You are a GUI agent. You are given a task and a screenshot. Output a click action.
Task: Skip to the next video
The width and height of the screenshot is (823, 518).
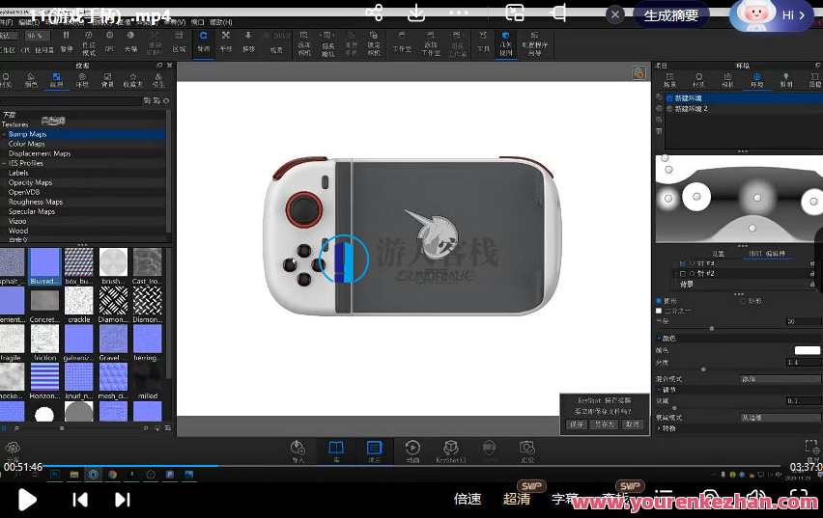123,499
